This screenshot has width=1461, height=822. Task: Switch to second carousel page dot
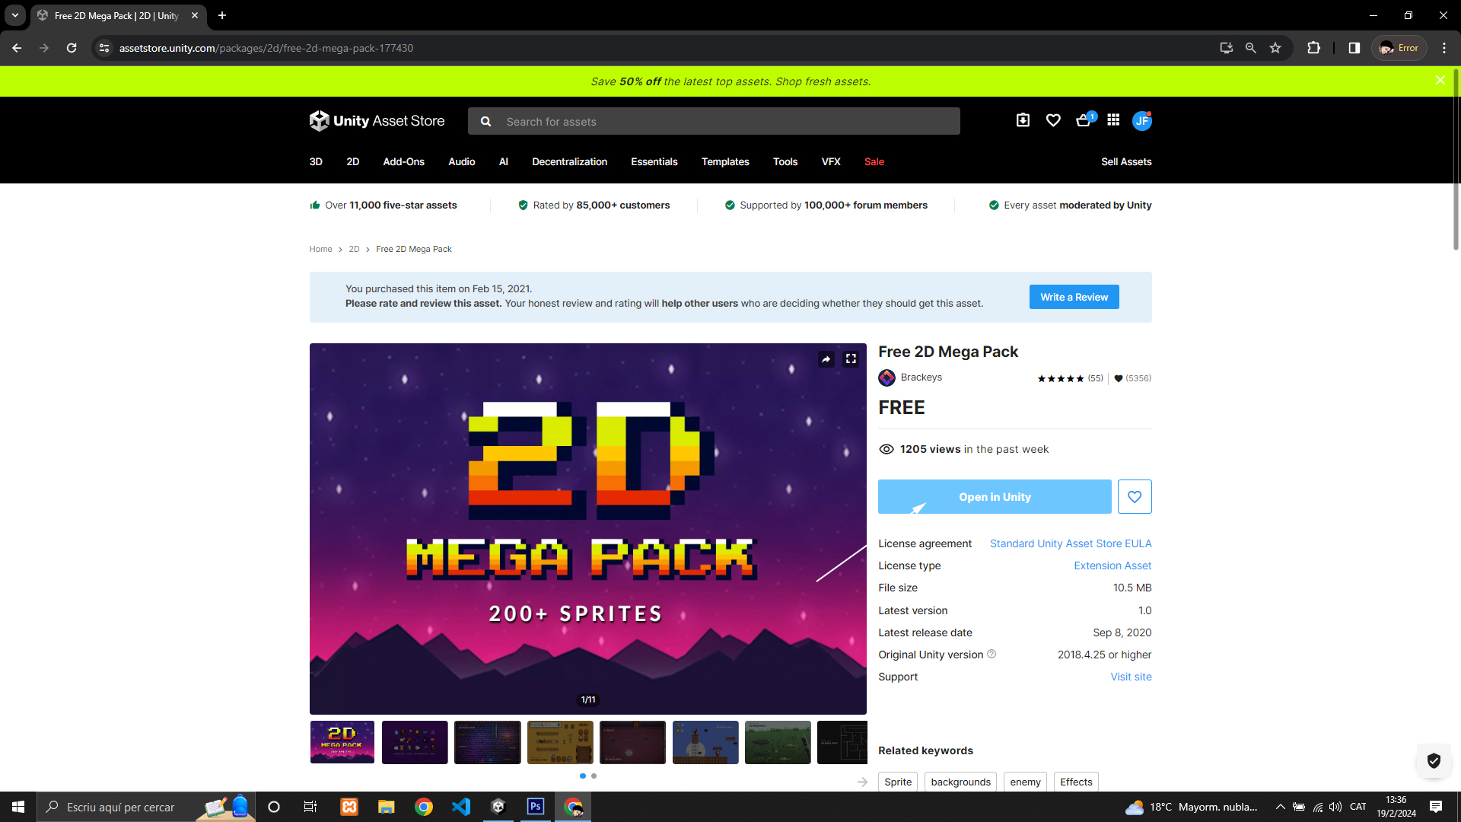(594, 776)
